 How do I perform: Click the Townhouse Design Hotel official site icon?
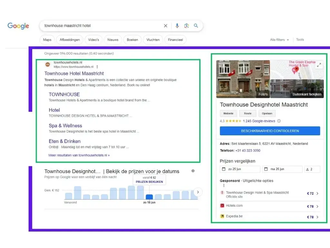click(222, 192)
